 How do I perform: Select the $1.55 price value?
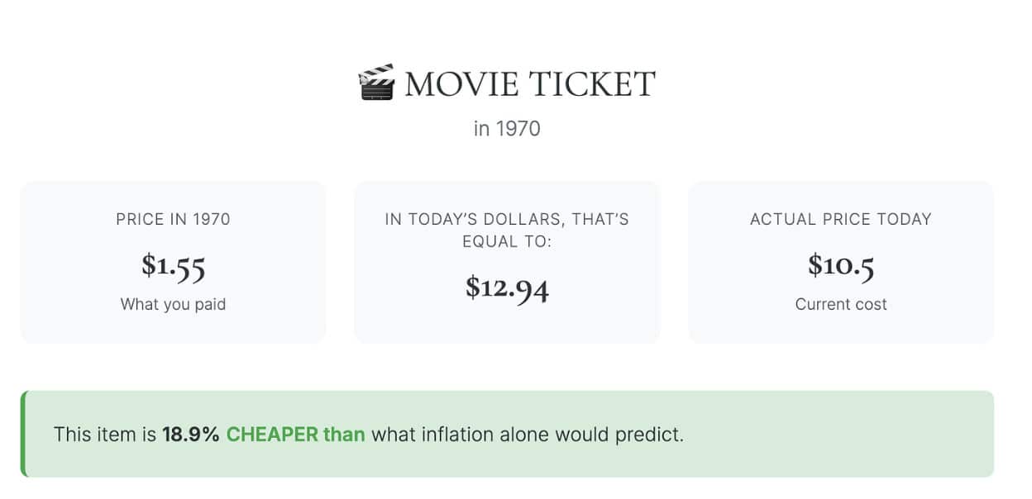click(173, 265)
